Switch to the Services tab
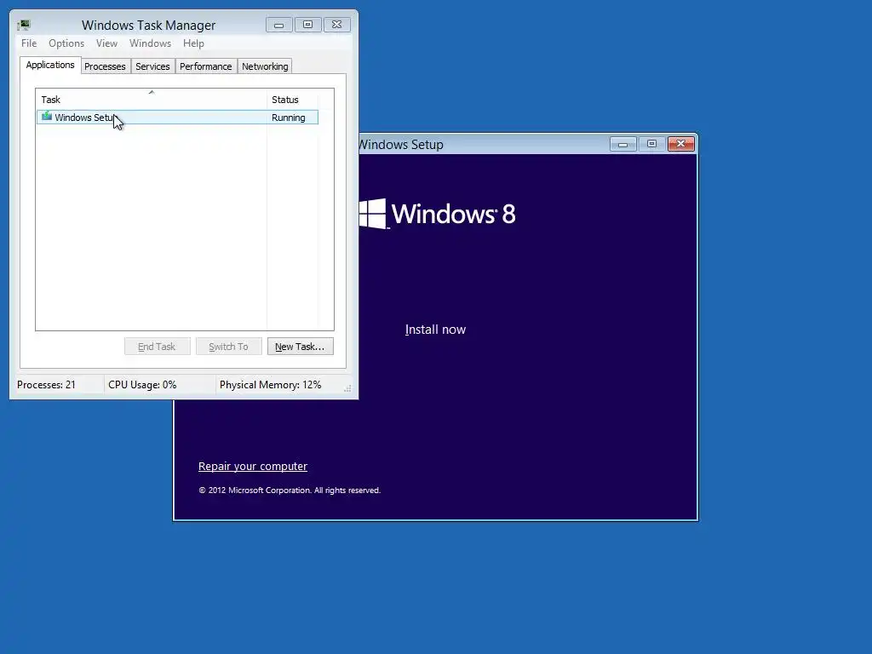This screenshot has height=654, width=872. (x=153, y=66)
